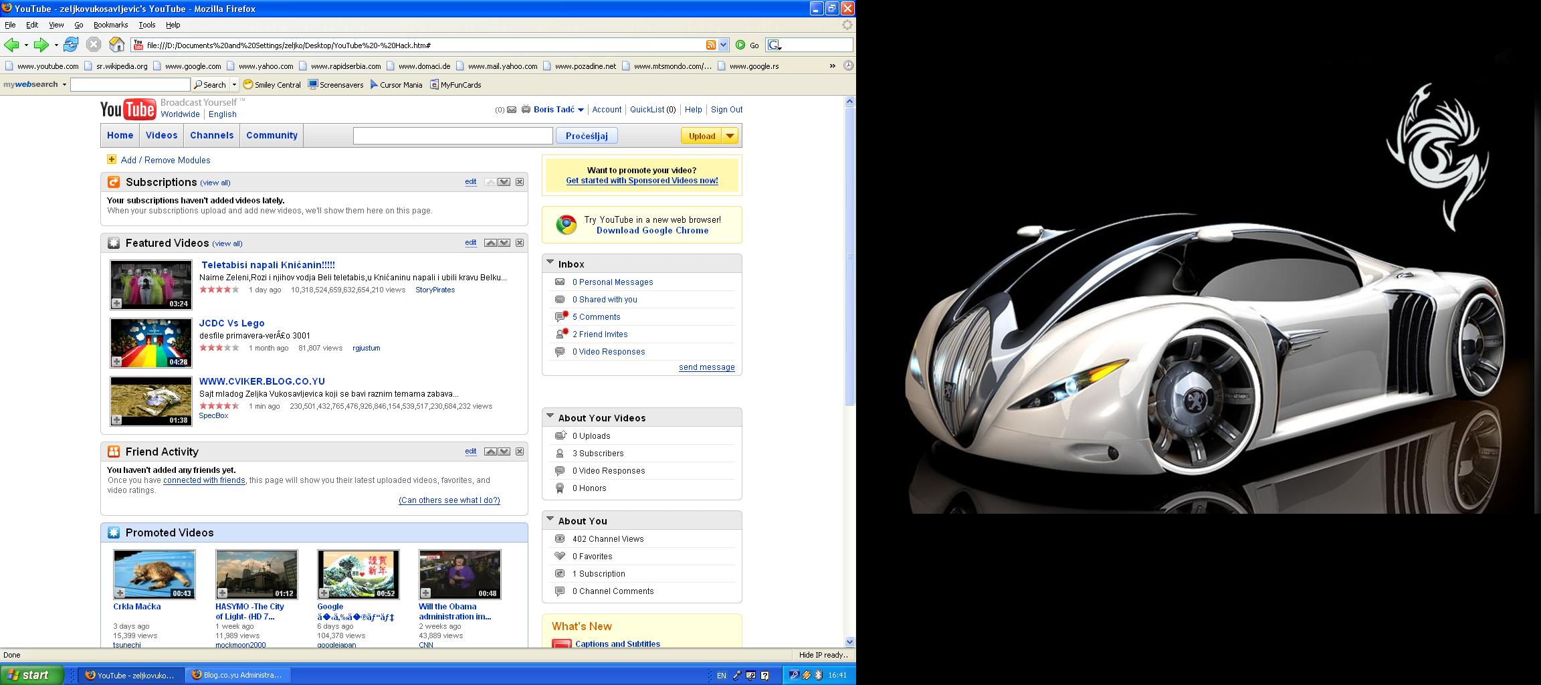
Task: Switch to the Channels tab
Action: tap(212, 135)
